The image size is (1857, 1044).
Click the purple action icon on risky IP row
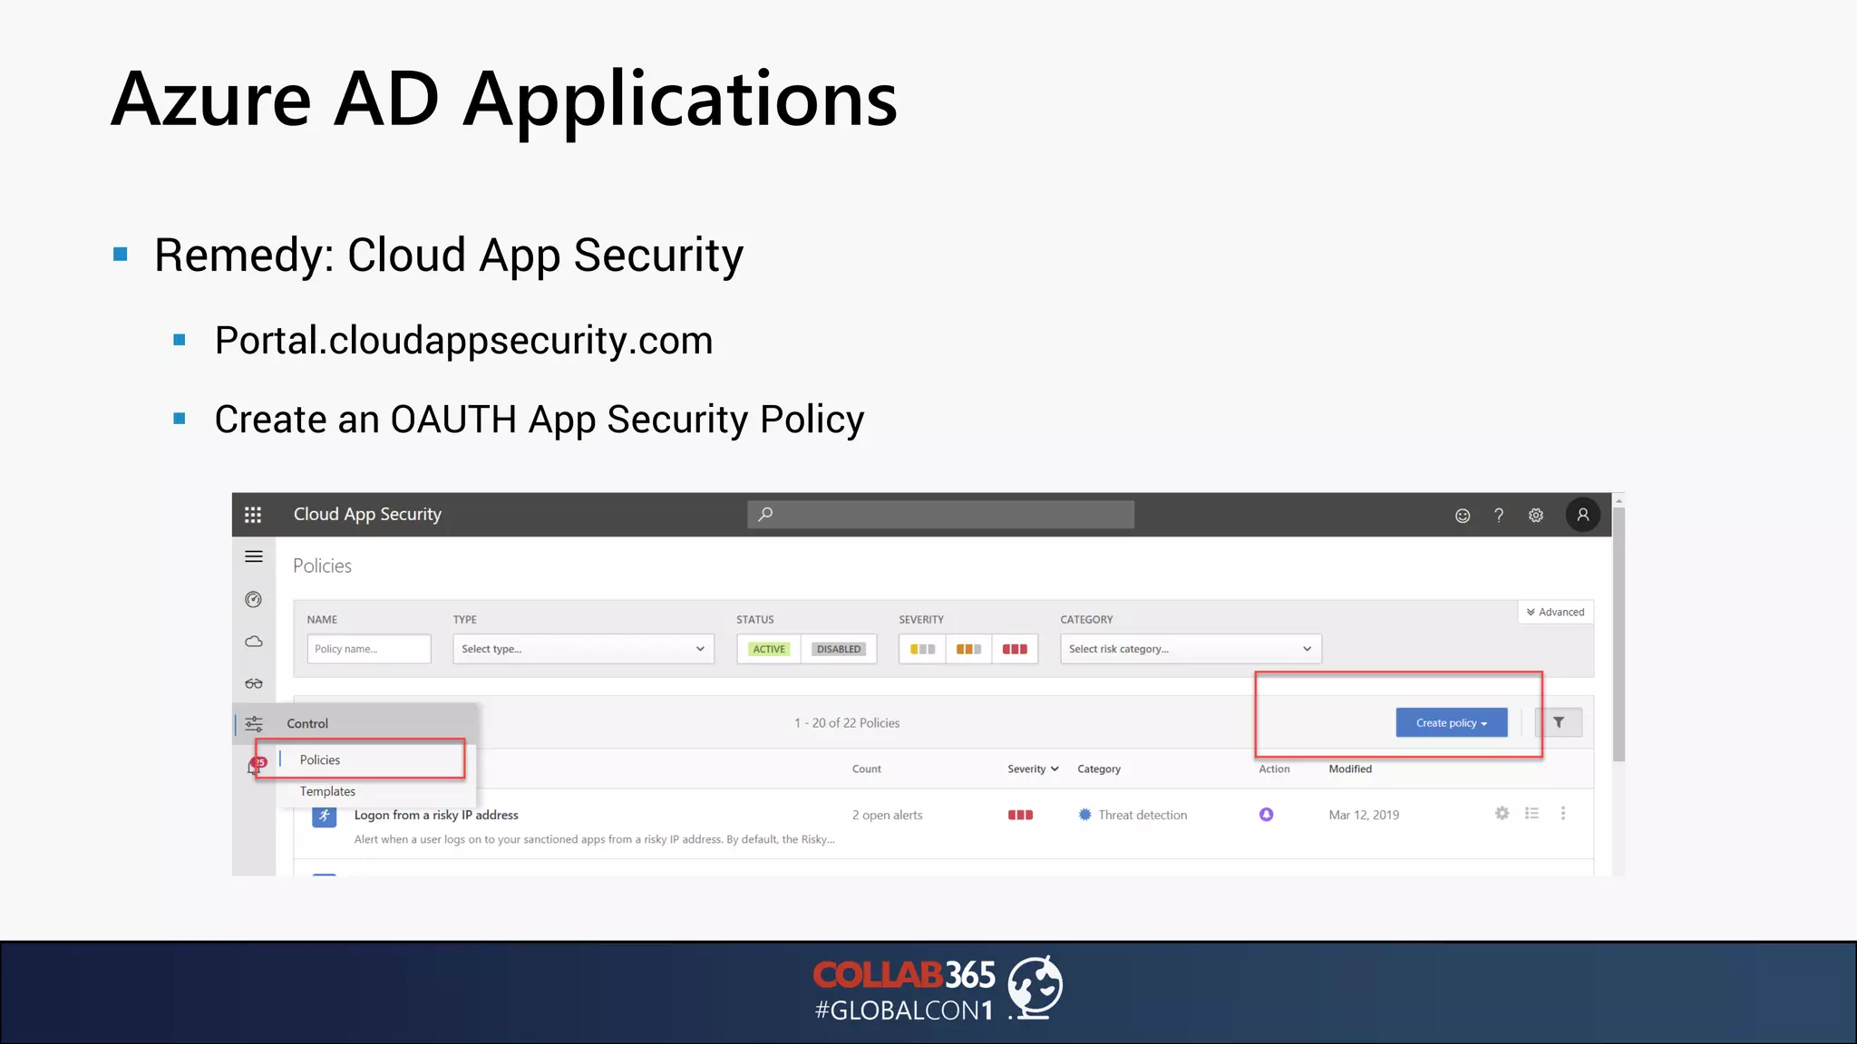pyautogui.click(x=1267, y=815)
